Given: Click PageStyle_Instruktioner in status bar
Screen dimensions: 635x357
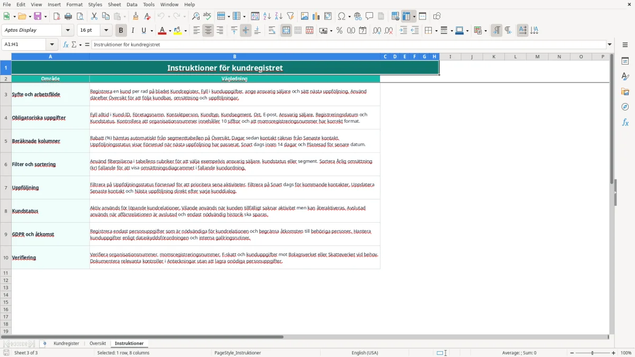Looking at the screenshot, I should (x=238, y=353).
